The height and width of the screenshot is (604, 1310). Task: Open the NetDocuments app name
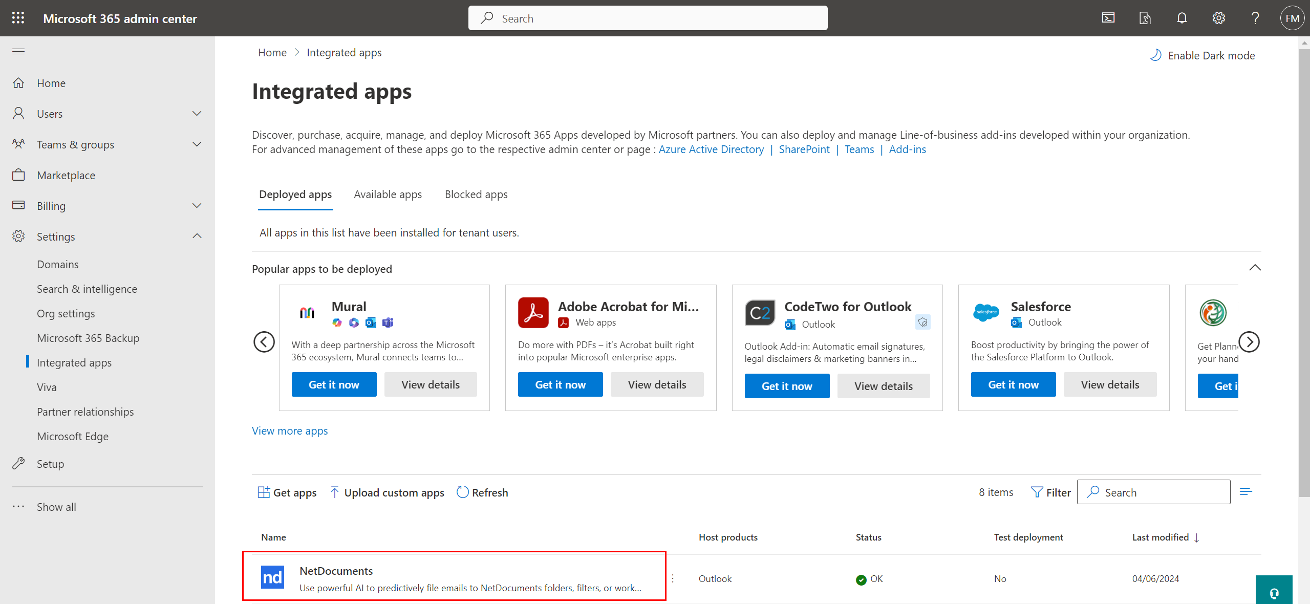point(336,571)
